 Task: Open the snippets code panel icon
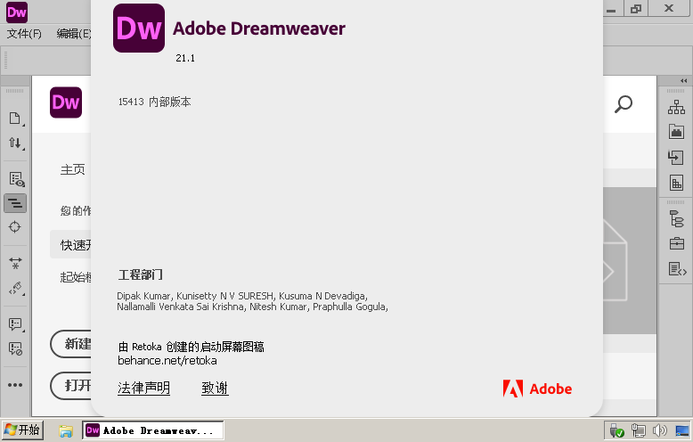point(678,269)
